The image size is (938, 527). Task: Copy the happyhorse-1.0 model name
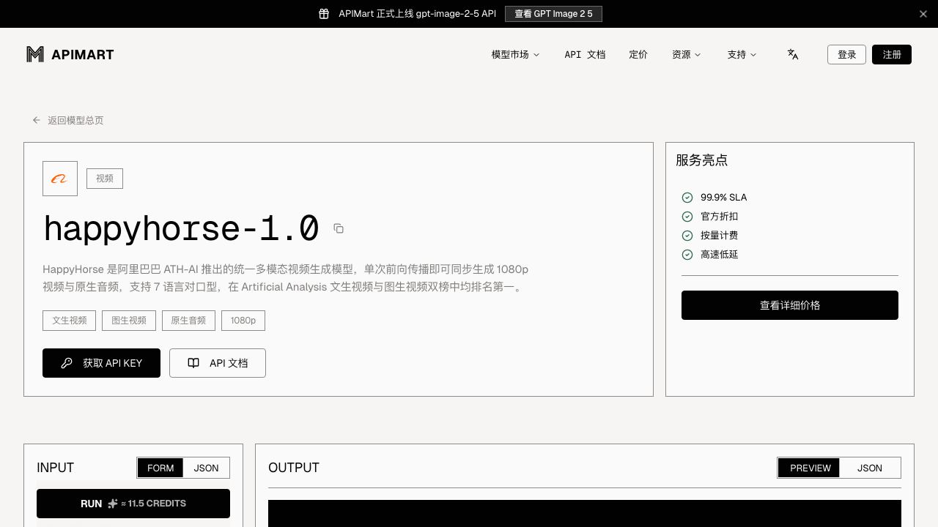pos(339,228)
